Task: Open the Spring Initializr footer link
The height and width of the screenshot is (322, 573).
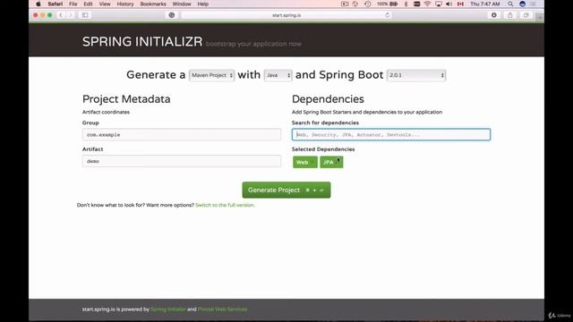Action: pos(168,309)
